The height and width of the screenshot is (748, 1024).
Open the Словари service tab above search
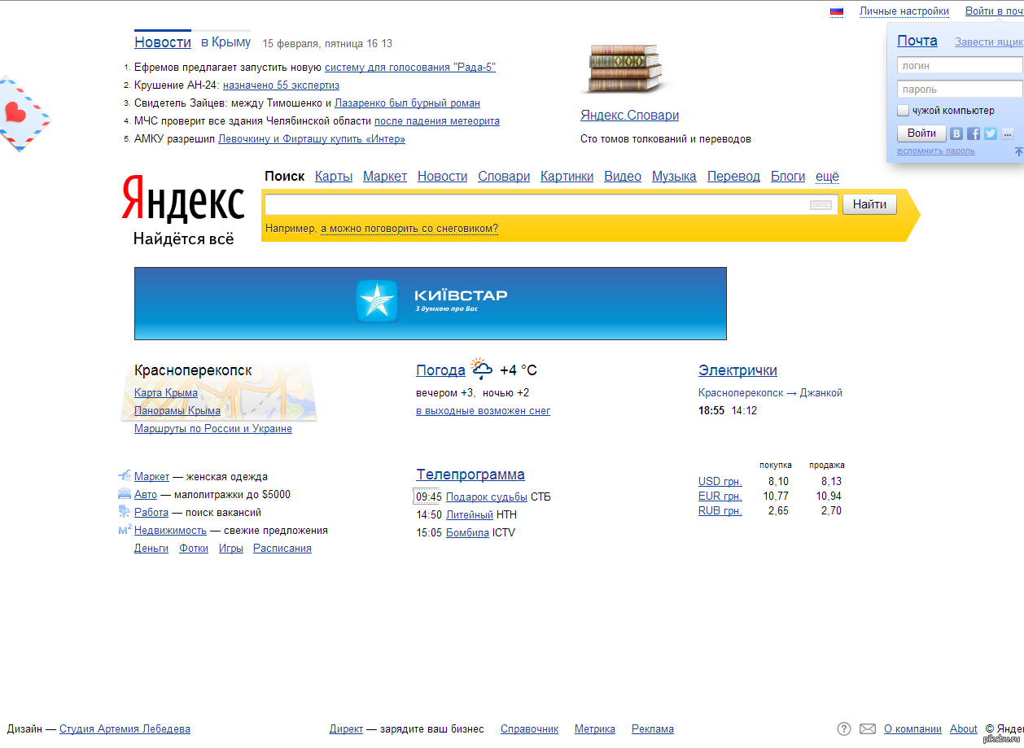(x=504, y=176)
